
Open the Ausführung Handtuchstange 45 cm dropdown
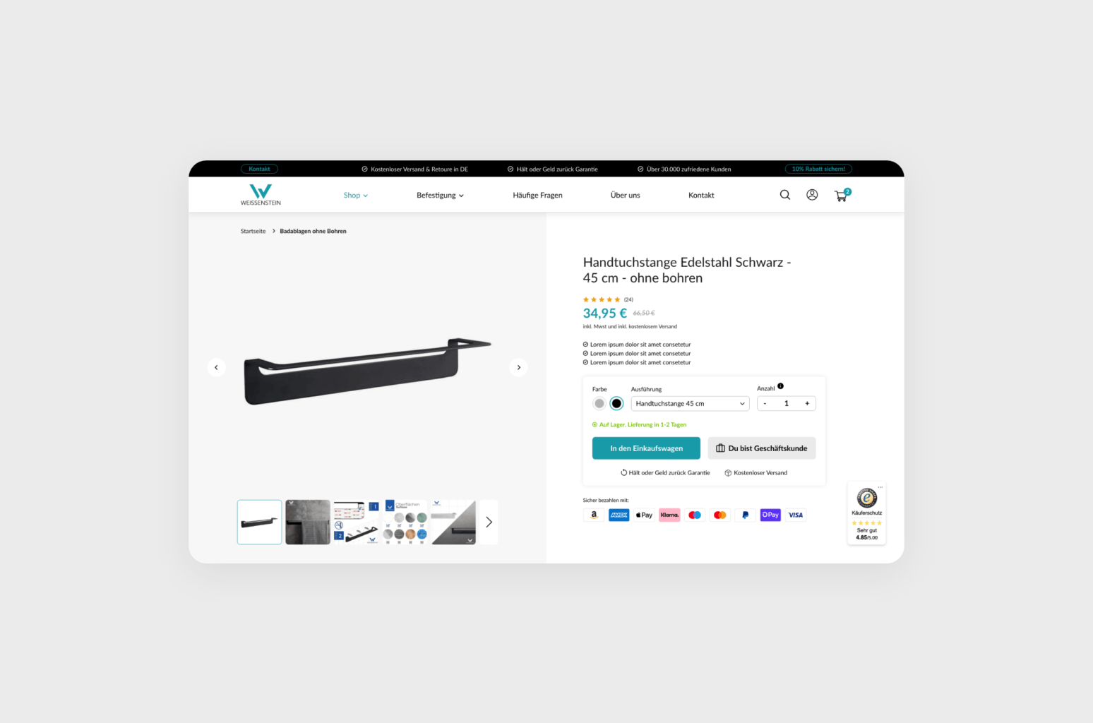coord(690,404)
